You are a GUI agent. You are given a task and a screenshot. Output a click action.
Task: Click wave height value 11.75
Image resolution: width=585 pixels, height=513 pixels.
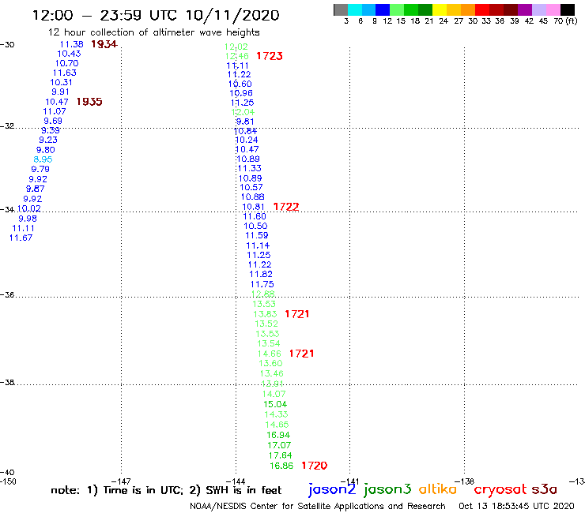262,284
